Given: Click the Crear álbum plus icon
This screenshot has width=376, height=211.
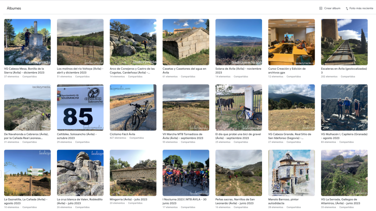Looking at the screenshot, I should tap(321, 8).
